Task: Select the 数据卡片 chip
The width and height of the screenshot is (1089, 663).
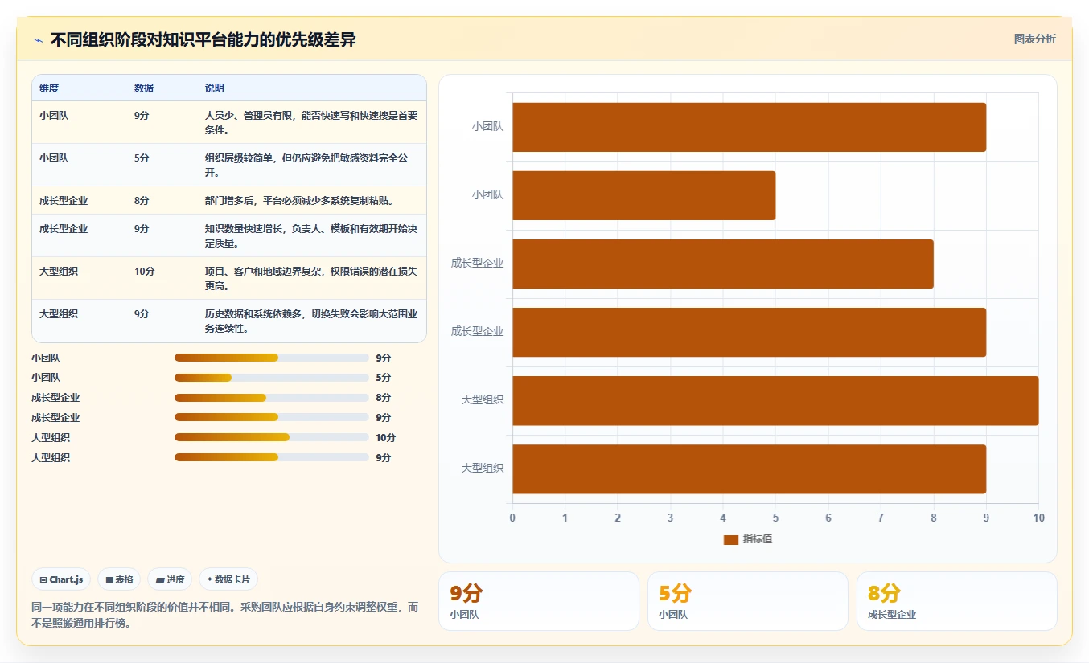Action: pyautogui.click(x=228, y=579)
